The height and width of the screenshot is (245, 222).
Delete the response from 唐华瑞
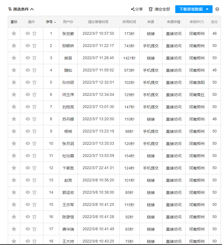click(x=34, y=229)
